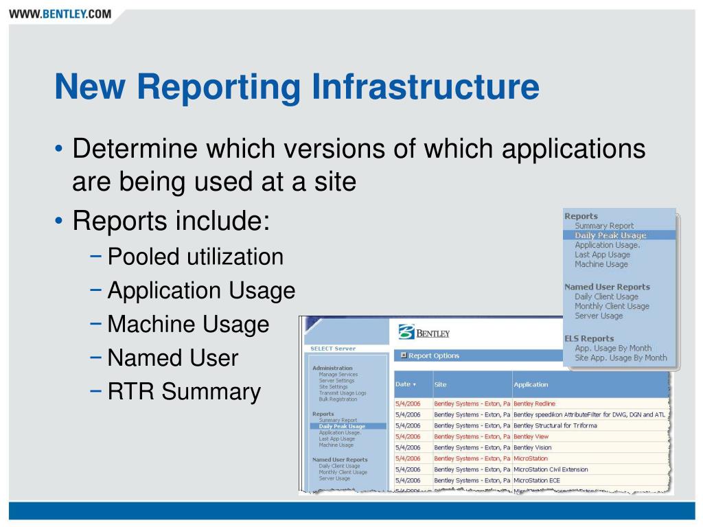Image resolution: width=703 pixels, height=527 pixels.
Task: Click the site cell in Bentley Vision row
Action: tap(472, 447)
